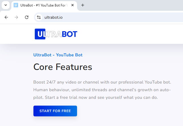The image size is (183, 126).
Task: Go back using the back arrow
Action: 6,17
